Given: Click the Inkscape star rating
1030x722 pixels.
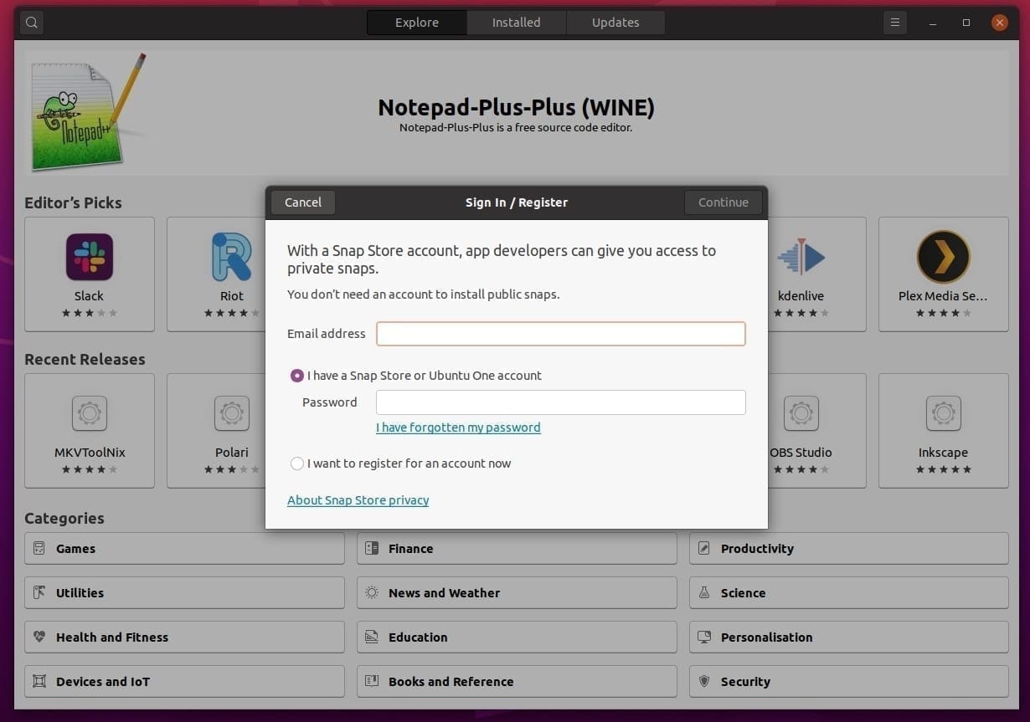Looking at the screenshot, I should tap(944, 469).
